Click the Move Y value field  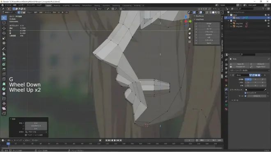[x=36, y=126]
